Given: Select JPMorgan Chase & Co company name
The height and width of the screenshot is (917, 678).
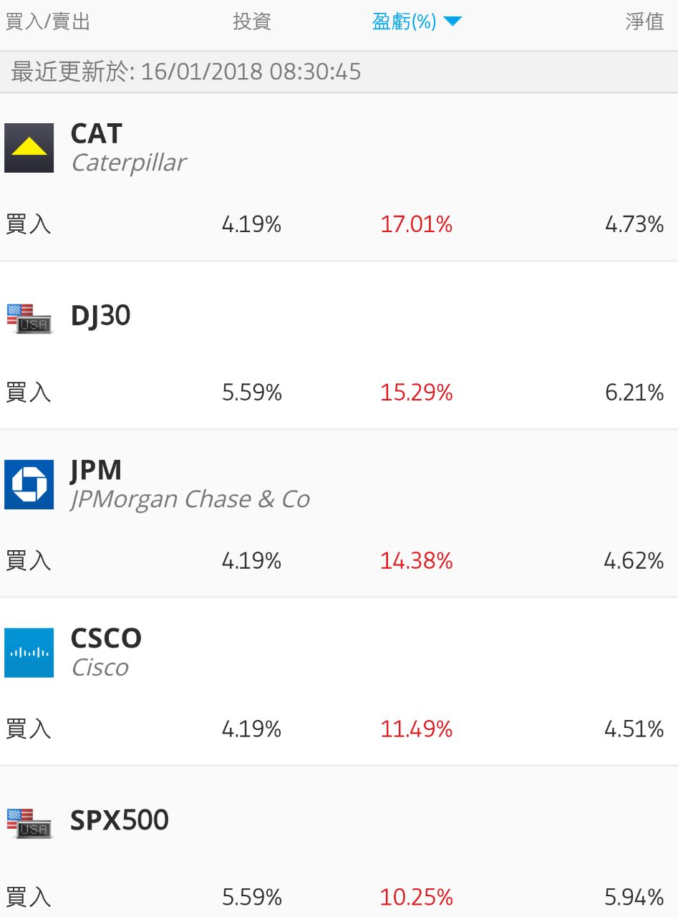Looking at the screenshot, I should pos(190,499).
